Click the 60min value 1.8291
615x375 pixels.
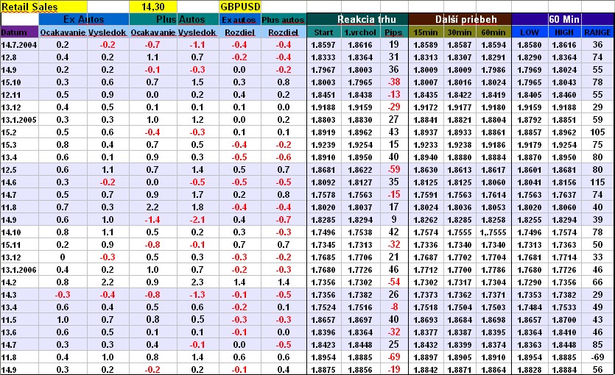pyautogui.click(x=493, y=57)
